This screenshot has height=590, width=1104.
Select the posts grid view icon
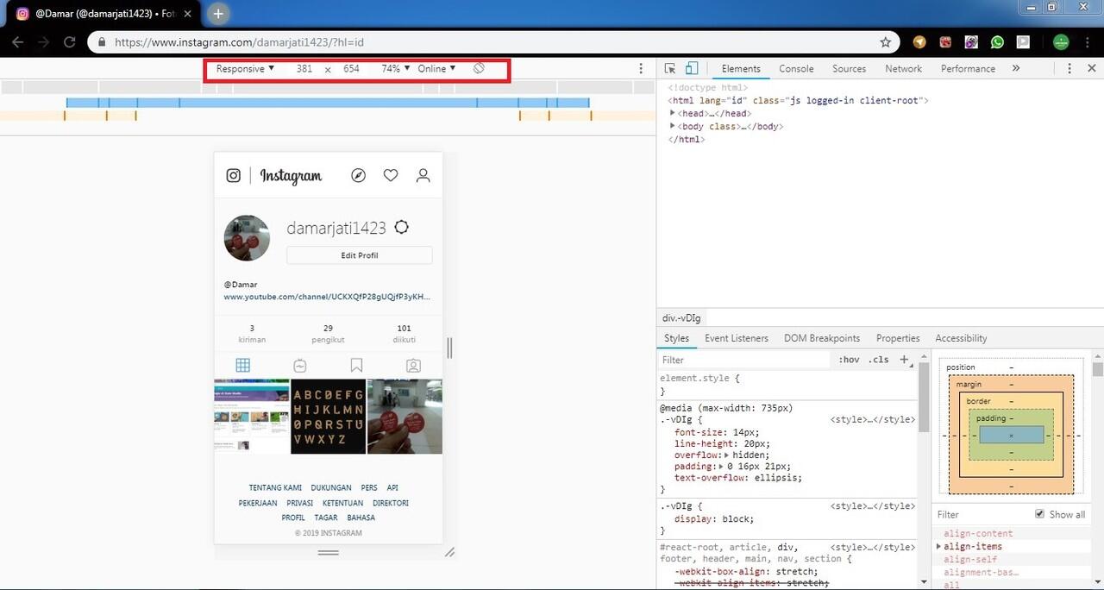243,365
